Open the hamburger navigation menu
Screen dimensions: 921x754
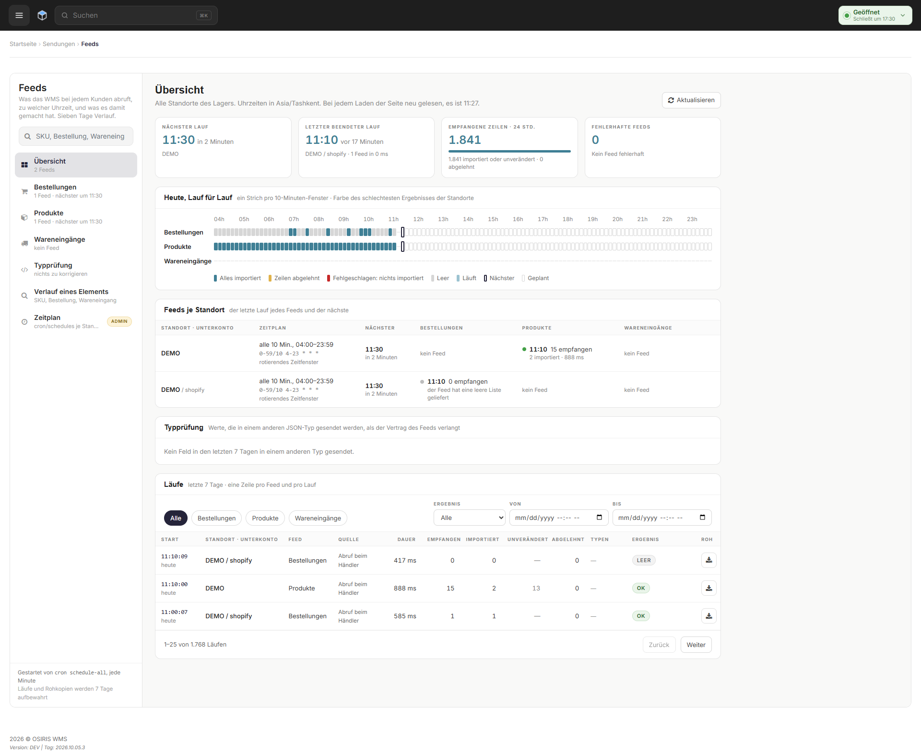(x=19, y=15)
